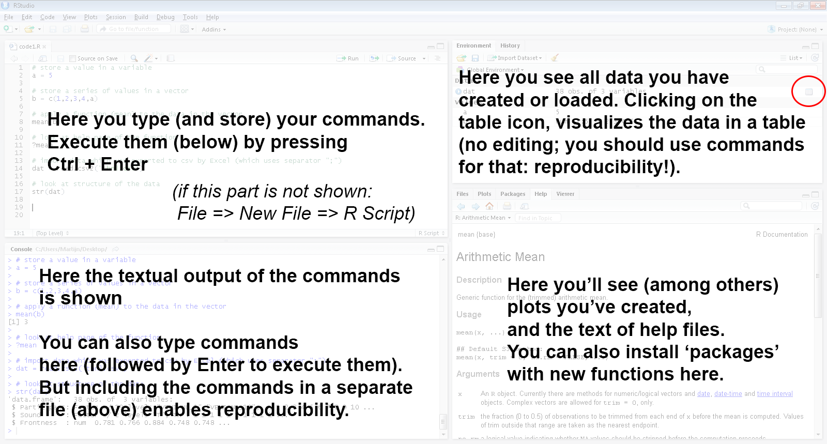Click the Find in Topic field
The image size is (827, 444).
[x=539, y=218]
